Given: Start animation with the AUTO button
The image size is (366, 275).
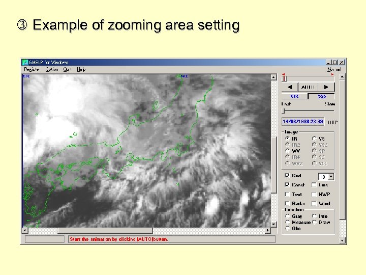Looking at the screenshot, I should (x=308, y=87).
